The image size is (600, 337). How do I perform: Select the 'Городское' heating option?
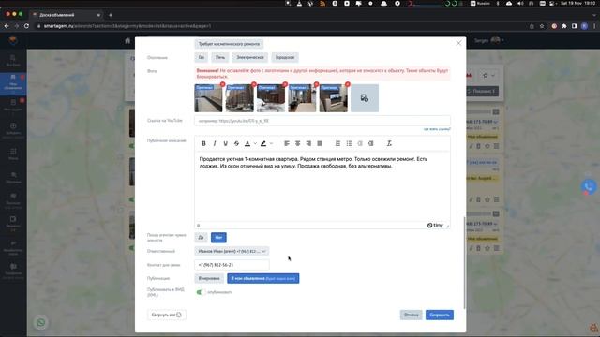coord(285,58)
